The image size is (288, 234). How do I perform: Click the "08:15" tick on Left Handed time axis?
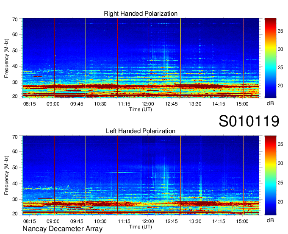(x=29, y=221)
